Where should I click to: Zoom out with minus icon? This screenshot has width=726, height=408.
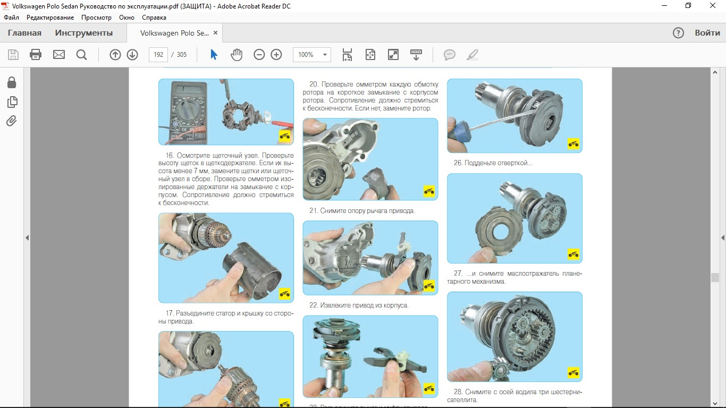259,55
